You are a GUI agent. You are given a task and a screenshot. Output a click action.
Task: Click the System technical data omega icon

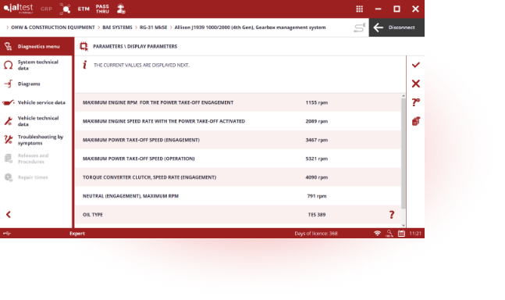coord(9,65)
